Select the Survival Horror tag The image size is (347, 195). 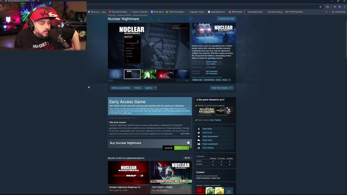[x=209, y=80]
